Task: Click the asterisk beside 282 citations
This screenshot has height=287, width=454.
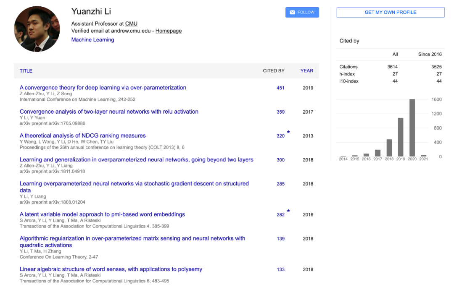Action: click(288, 211)
